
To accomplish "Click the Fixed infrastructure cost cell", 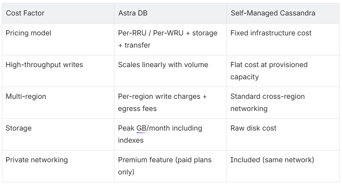I will coord(271,33).
